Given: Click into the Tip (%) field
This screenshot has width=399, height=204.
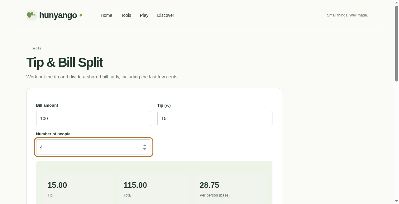Looking at the screenshot, I should click(x=215, y=118).
